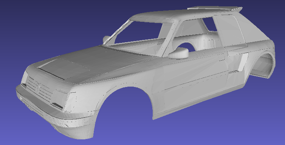Click the rear roof spoiler of the car
The height and width of the screenshot is (145, 285).
coord(215,8)
